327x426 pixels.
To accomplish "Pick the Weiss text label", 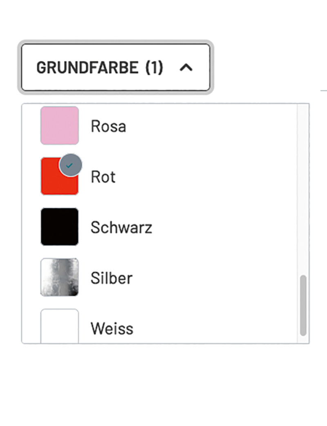I will coord(112,329).
